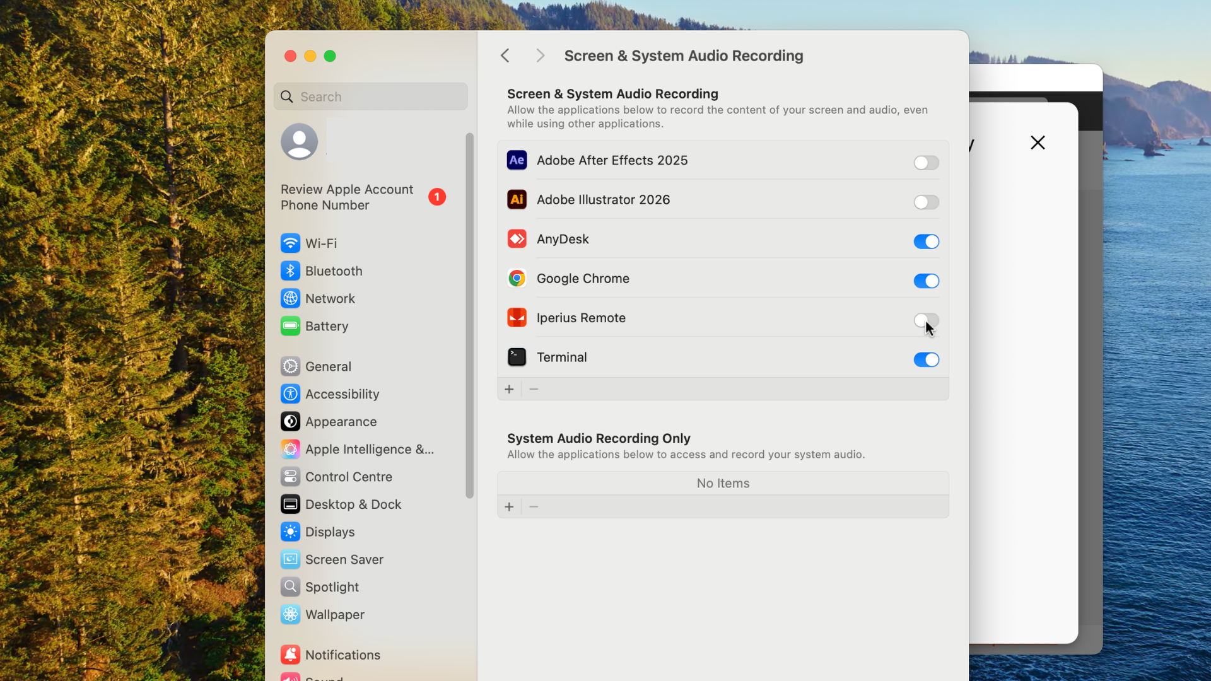Open Control Centre settings label
Screen dimensions: 1211x681
[x=349, y=477]
